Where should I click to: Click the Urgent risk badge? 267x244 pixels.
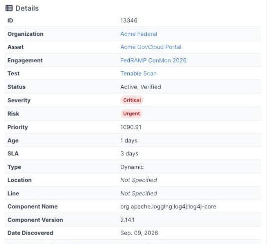[x=131, y=114]
